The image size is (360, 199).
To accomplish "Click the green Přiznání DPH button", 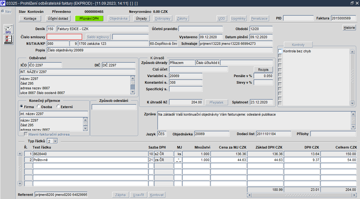I will (x=89, y=18).
